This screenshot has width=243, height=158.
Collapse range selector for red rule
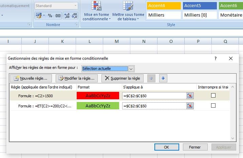(190, 96)
